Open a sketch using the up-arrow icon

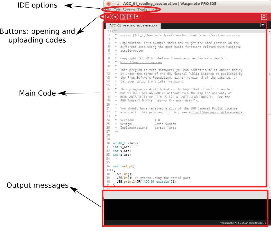click(130, 17)
